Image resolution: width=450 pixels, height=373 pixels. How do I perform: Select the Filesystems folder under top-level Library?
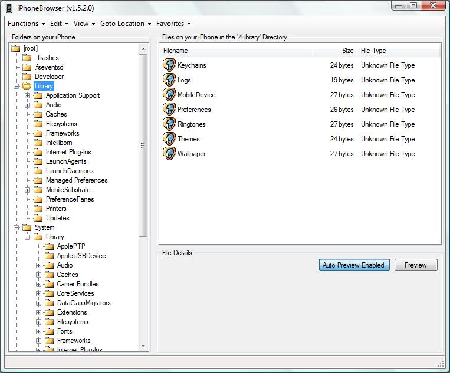point(61,124)
